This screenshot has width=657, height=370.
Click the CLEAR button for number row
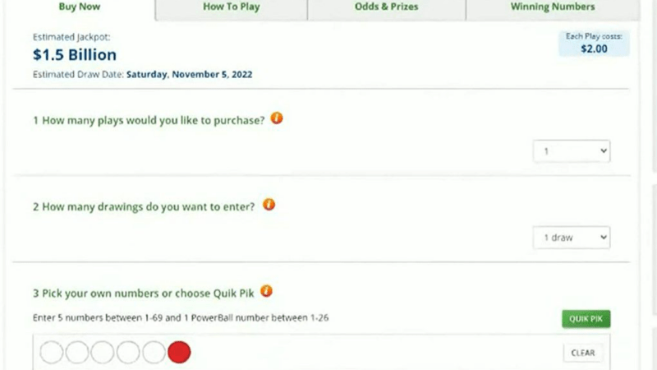click(x=583, y=353)
